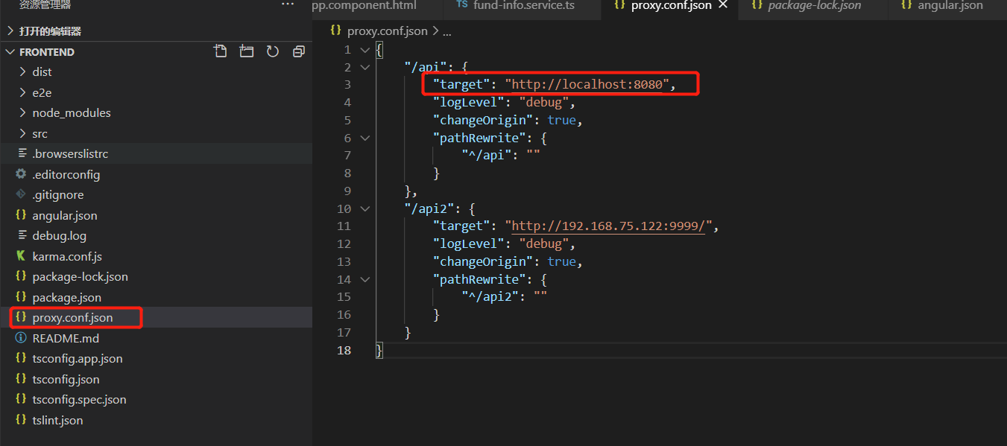Viewport: 1007px width, 446px height.
Task: Open angular.json in the file tree
Action: click(156, 215)
